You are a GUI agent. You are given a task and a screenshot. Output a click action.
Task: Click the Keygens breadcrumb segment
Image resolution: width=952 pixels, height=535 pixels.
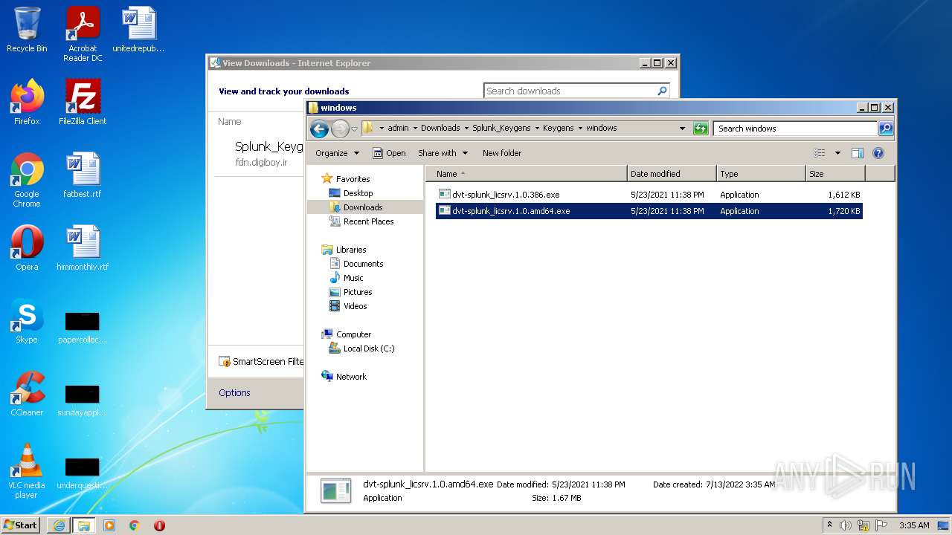click(x=558, y=128)
